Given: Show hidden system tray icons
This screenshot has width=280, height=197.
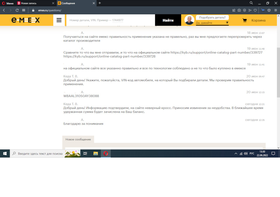Looking at the screenshot, I should pos(236,154).
